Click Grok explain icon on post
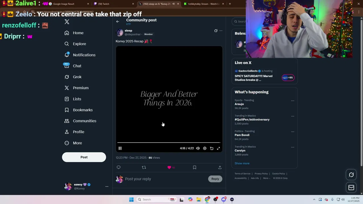 [x=216, y=31]
